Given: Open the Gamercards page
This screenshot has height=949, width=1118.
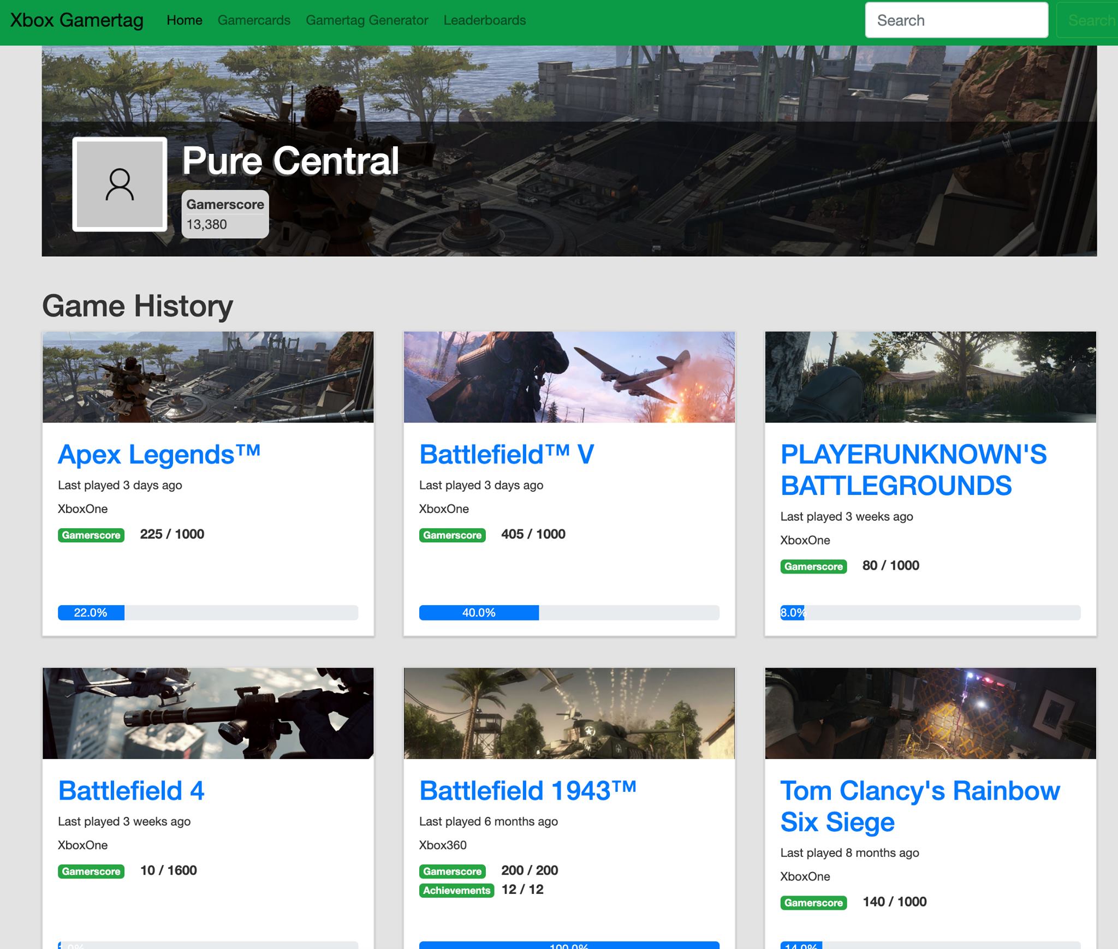Looking at the screenshot, I should point(254,20).
